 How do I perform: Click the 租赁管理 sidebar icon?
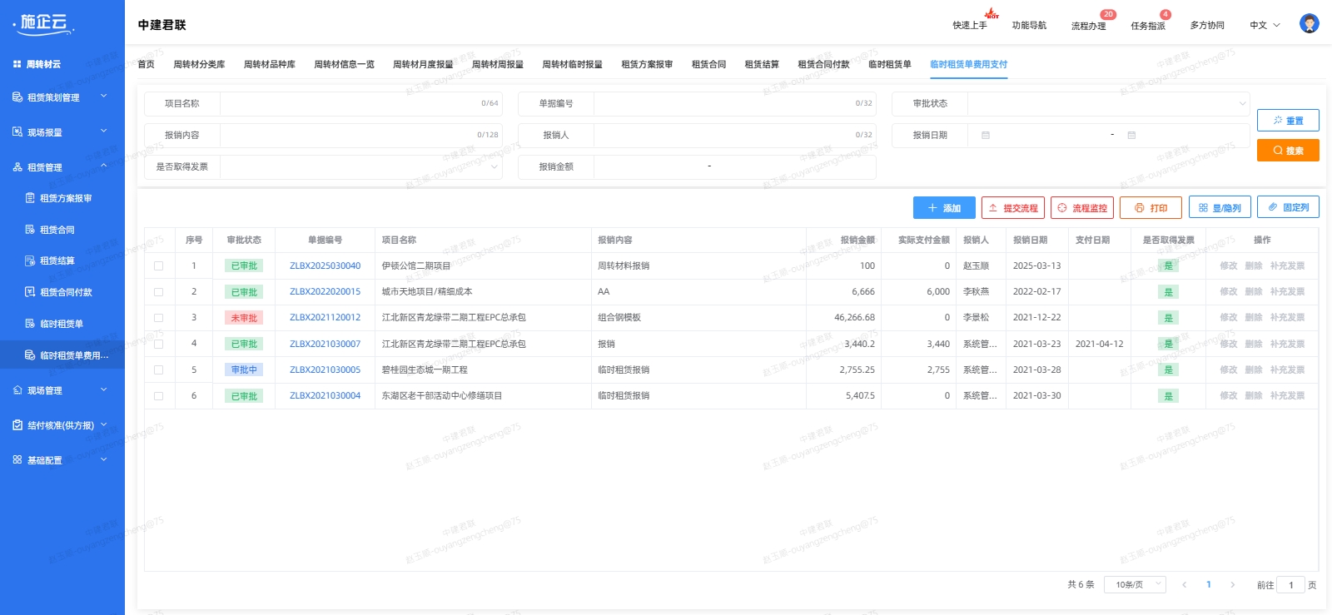tap(17, 167)
